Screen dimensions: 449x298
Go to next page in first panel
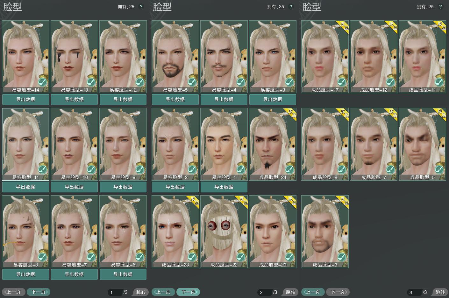tap(39, 292)
